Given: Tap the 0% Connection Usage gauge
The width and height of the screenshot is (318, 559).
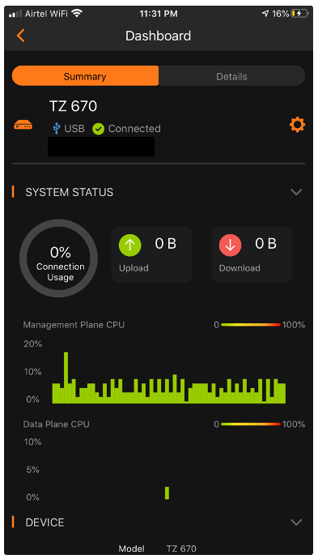Looking at the screenshot, I should (x=59, y=258).
